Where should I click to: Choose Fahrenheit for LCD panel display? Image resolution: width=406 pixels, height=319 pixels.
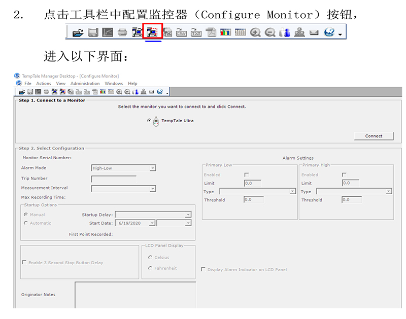point(150,268)
